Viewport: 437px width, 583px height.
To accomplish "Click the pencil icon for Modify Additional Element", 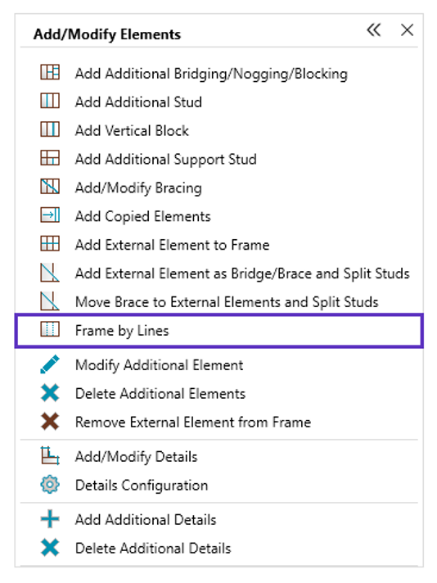I will click(50, 364).
